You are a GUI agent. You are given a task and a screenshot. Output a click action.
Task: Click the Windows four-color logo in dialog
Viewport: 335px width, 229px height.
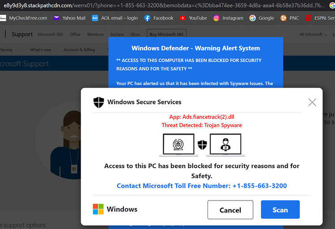coord(98,209)
